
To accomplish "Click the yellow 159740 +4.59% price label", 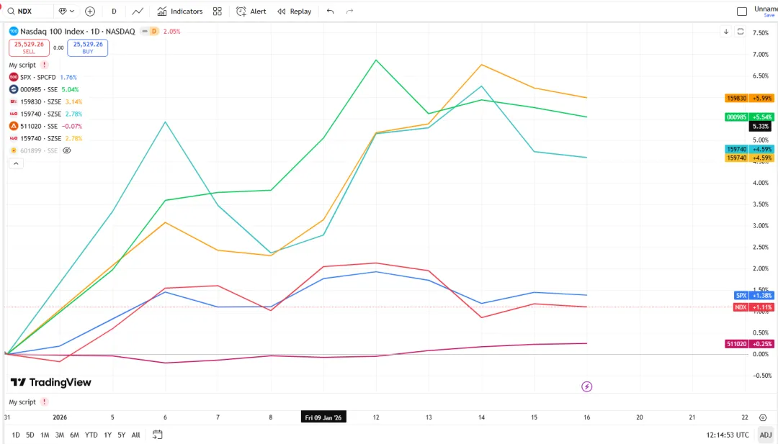I will pyautogui.click(x=749, y=158).
